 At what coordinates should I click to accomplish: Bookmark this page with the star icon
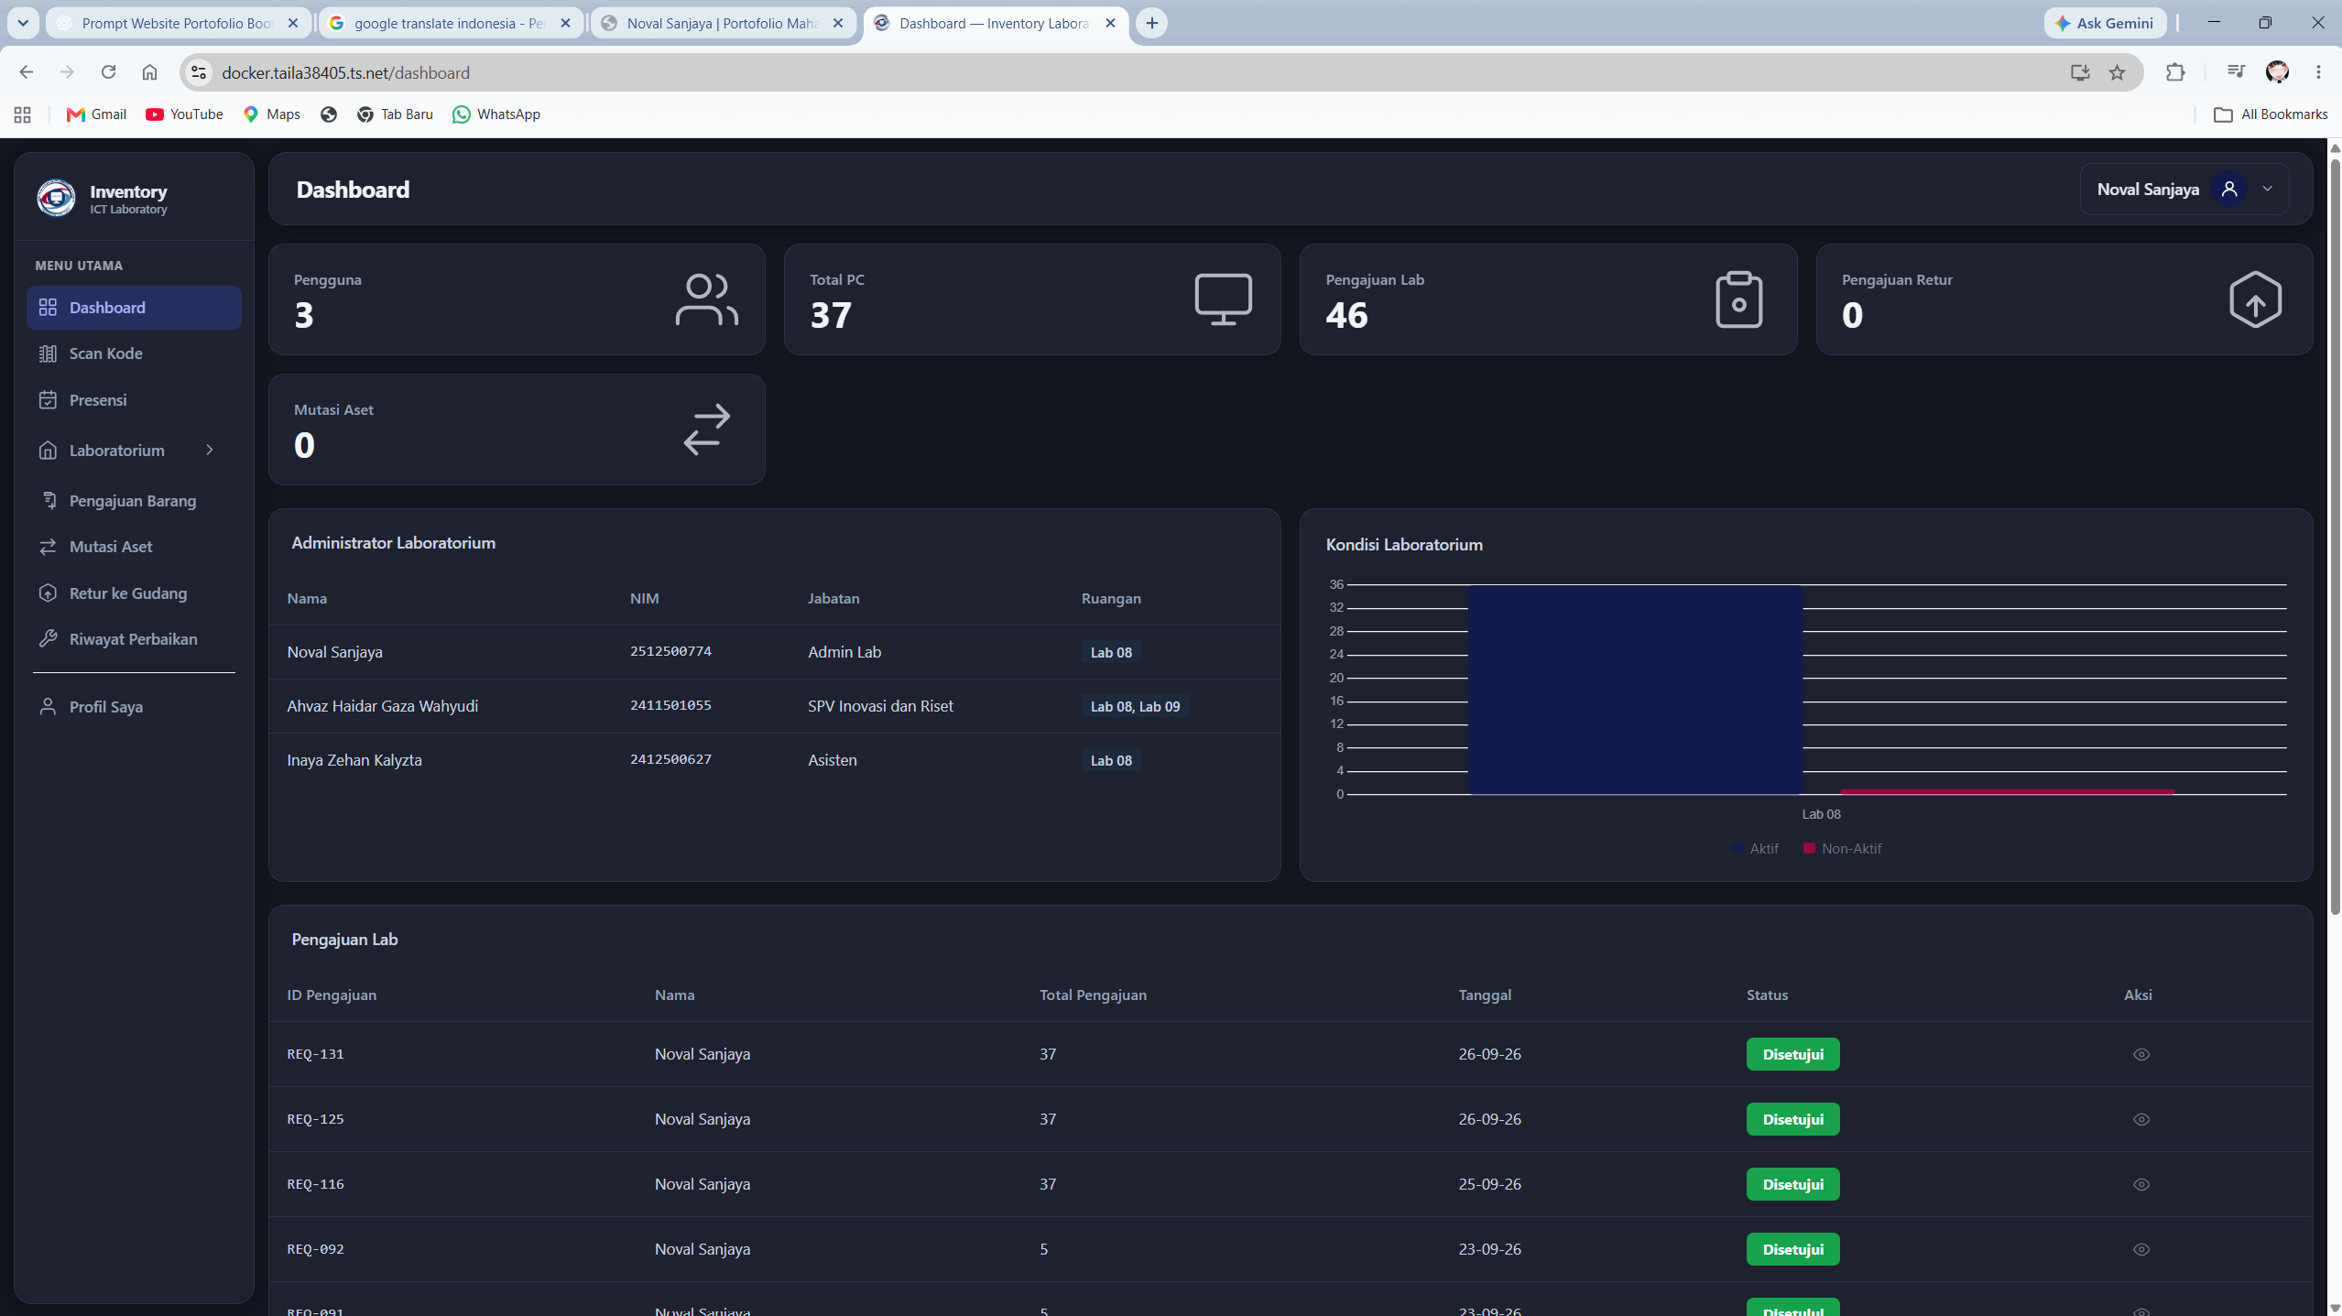pos(2117,72)
